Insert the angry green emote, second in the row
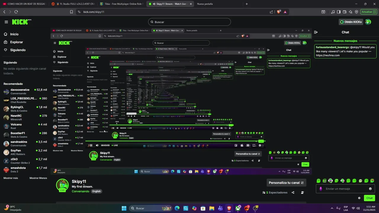The height and width of the screenshot is (213, 379). click(325, 181)
